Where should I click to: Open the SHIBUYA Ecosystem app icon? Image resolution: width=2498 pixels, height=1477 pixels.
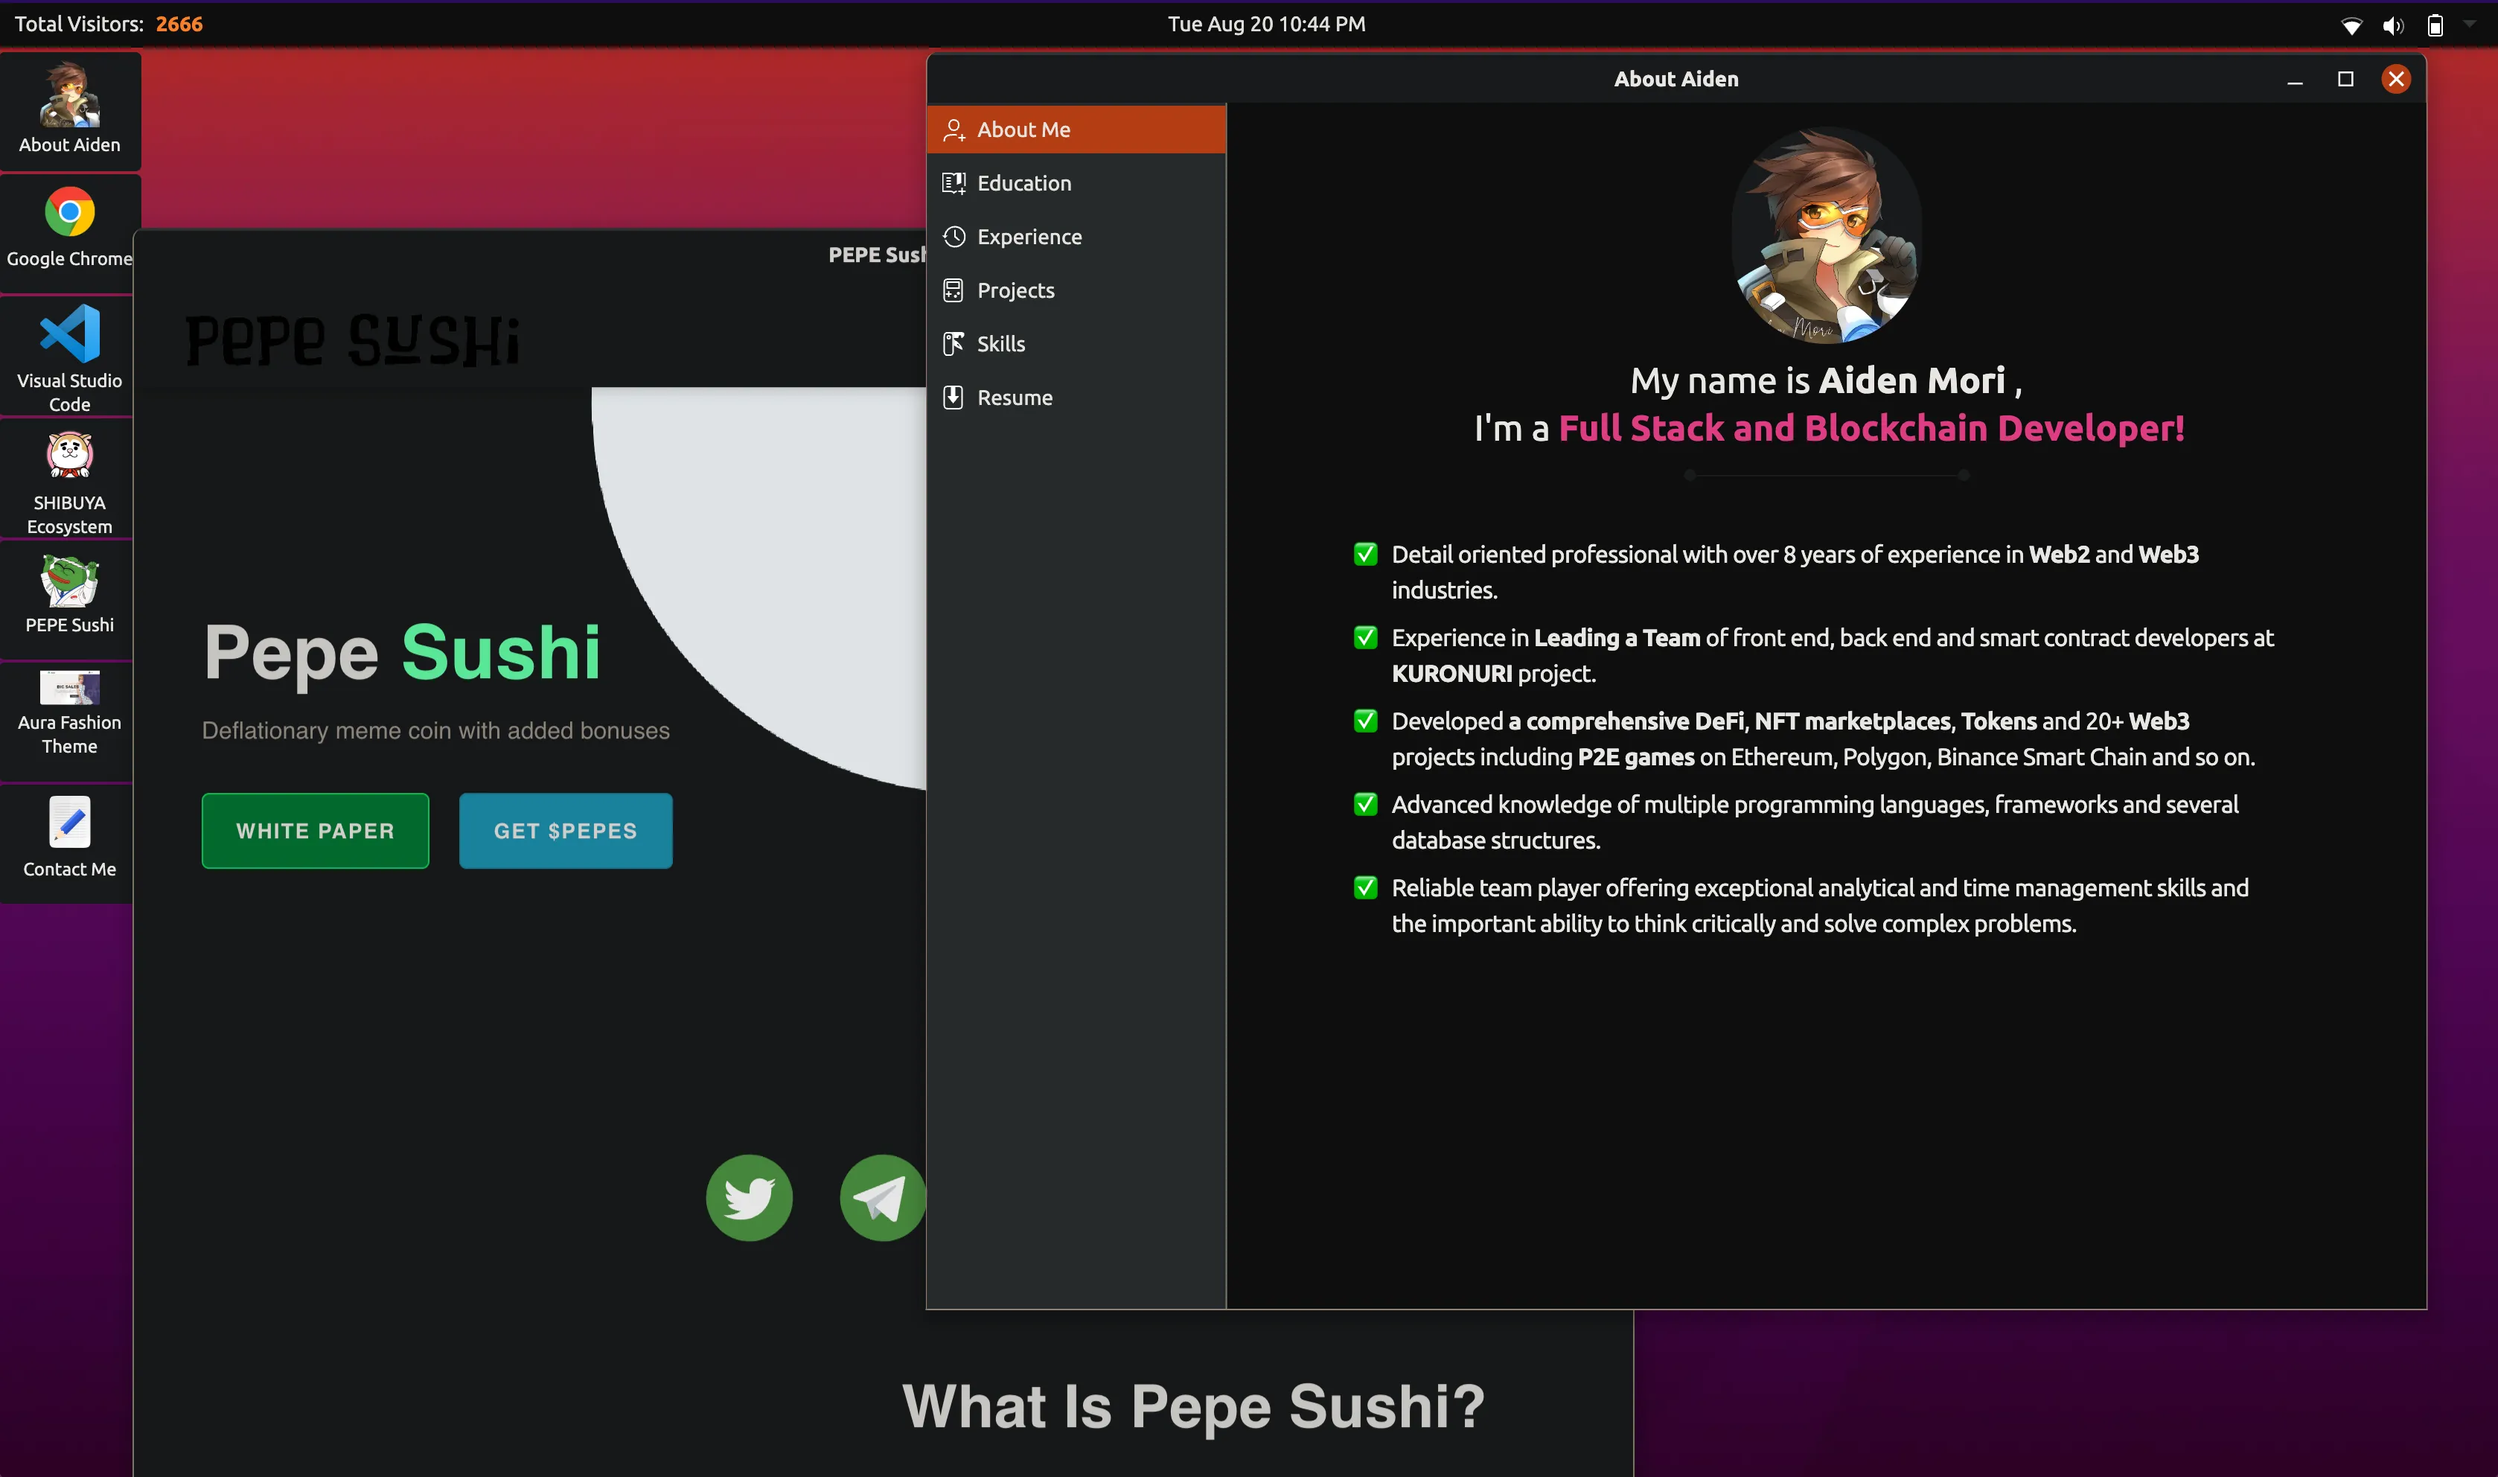pyautogui.click(x=68, y=479)
